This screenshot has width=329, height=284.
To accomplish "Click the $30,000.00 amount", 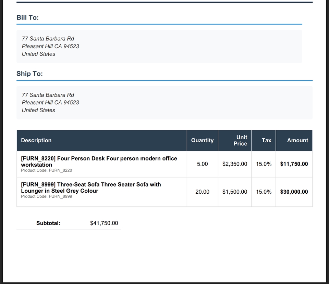I will (x=294, y=192).
